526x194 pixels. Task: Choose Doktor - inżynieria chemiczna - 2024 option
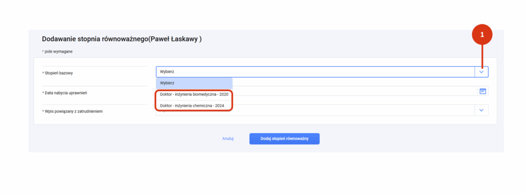[x=192, y=105]
